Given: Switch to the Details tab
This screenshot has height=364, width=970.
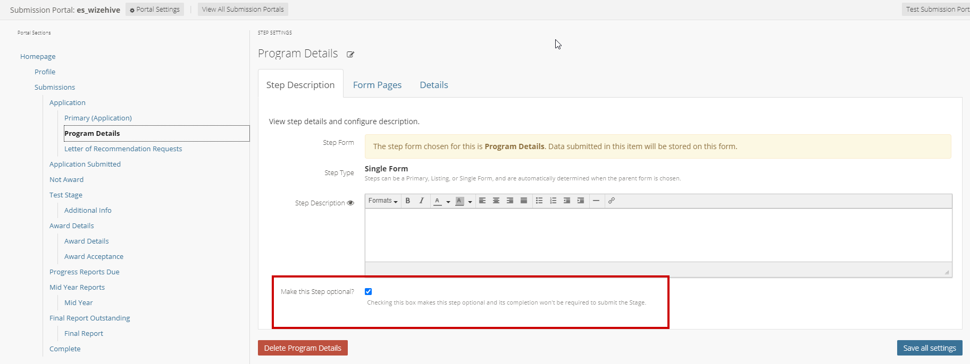Looking at the screenshot, I should (x=434, y=85).
